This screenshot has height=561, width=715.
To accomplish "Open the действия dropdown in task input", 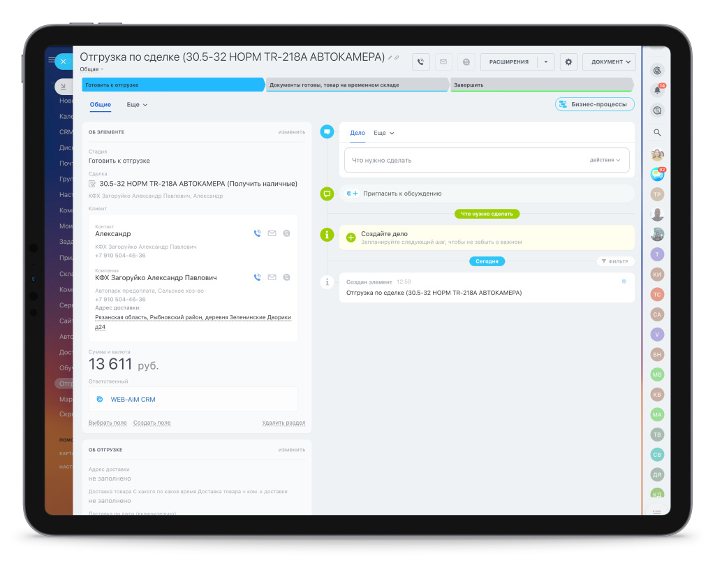I will [x=605, y=160].
